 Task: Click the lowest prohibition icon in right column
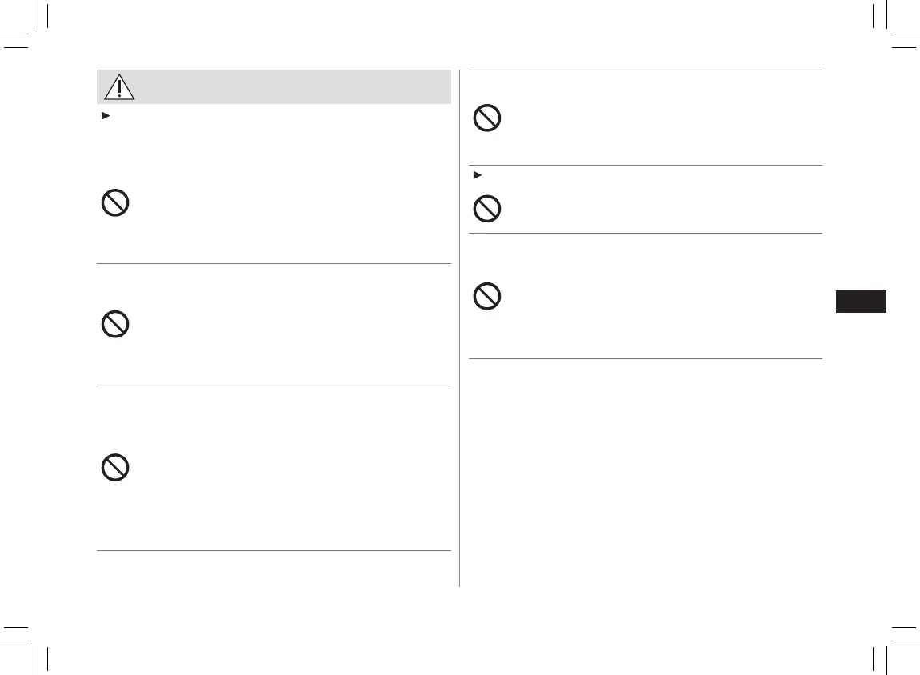(486, 298)
